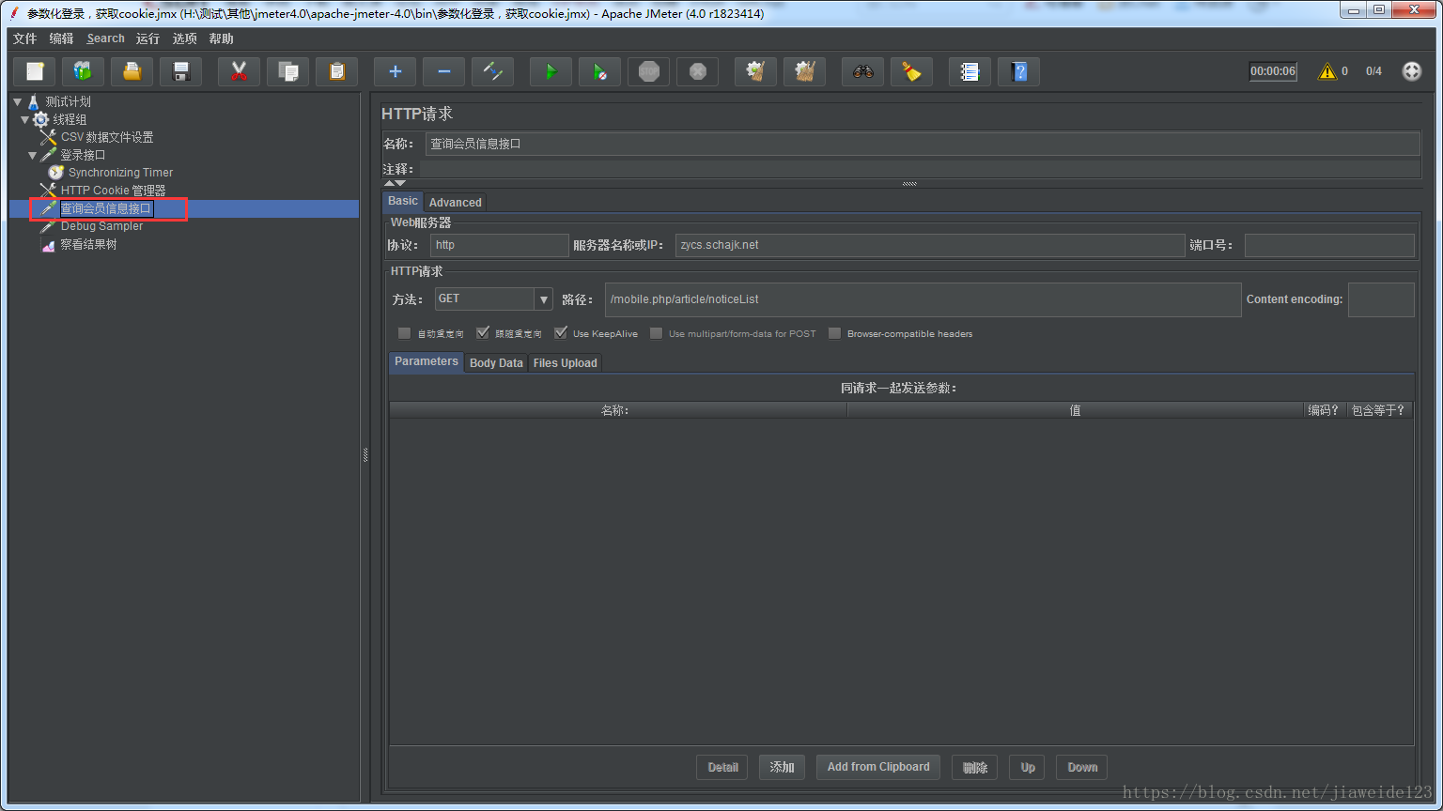Screen dimensions: 1443x811
Task: Select 察看结果树 listener node
Action: [88, 244]
